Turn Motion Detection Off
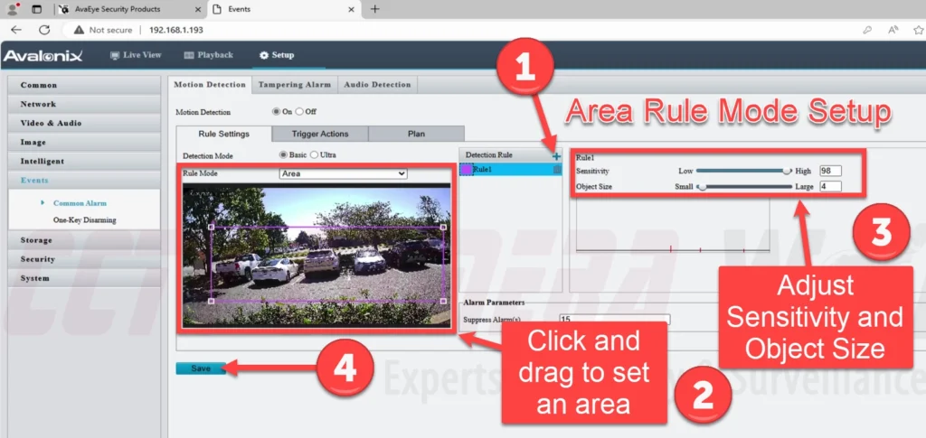This screenshot has height=438, width=926. (300, 112)
